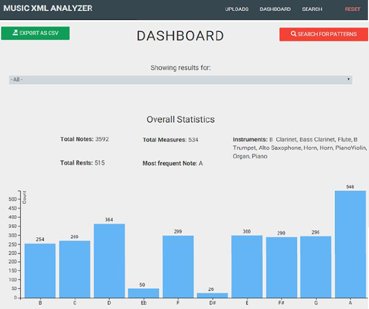Click the 364 value label above bar D

click(109, 220)
